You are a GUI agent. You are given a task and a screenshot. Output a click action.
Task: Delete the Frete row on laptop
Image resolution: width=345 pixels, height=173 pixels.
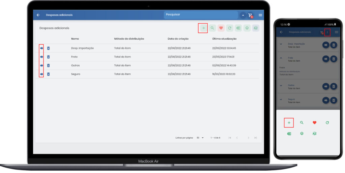point(49,57)
